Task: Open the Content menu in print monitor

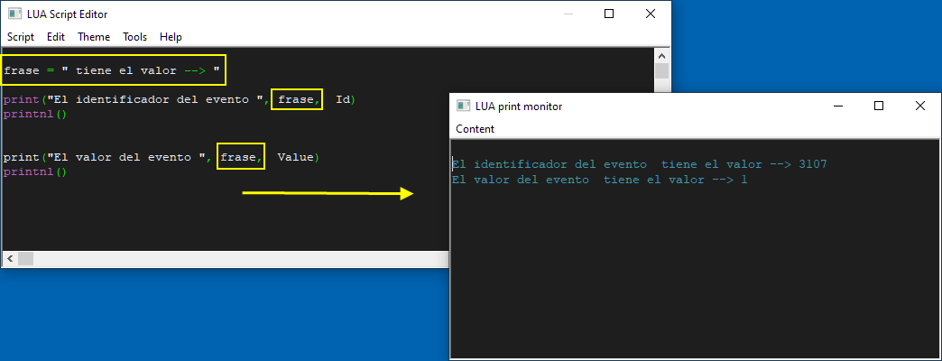Action: (475, 128)
